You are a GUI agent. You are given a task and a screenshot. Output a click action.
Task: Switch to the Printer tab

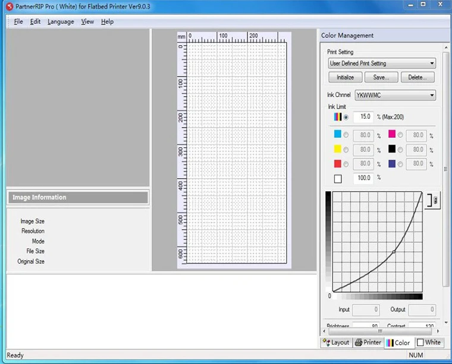click(x=368, y=343)
